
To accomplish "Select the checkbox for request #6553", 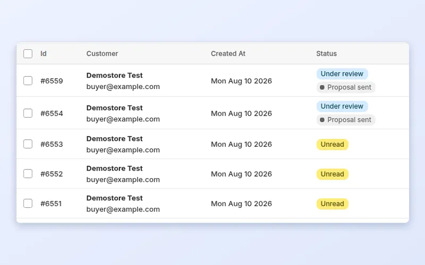I will 28,144.
